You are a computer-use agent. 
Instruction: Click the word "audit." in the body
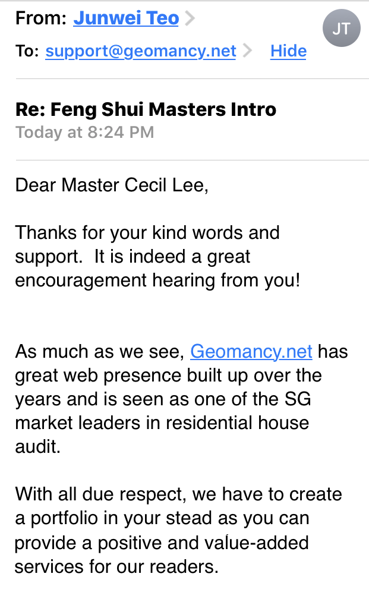click(38, 446)
